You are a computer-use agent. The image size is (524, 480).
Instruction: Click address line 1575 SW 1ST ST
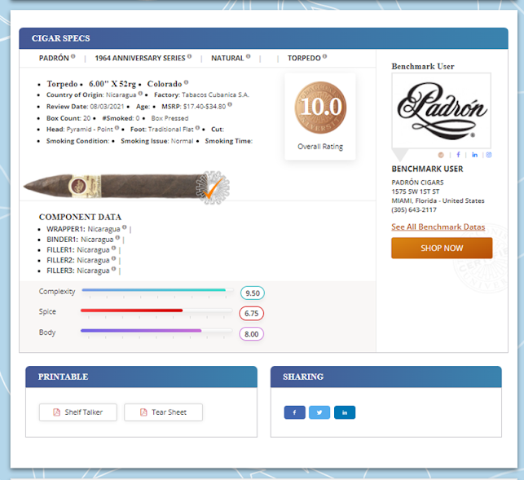416,192
